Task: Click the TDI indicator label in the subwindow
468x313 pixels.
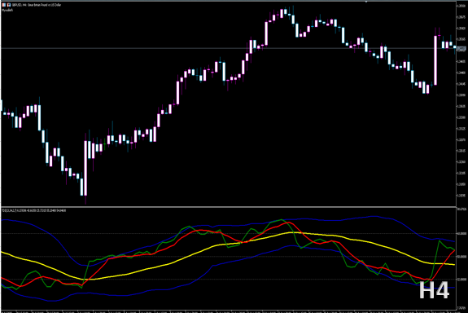Action: click(x=33, y=210)
